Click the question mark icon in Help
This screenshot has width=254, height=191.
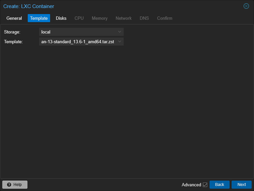9,185
